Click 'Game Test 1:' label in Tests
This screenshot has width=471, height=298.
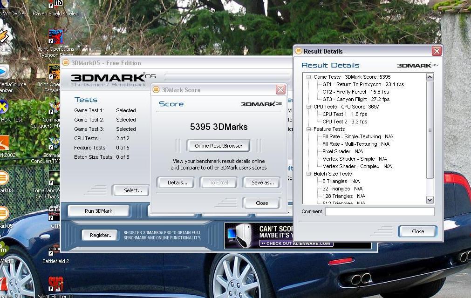(89, 110)
